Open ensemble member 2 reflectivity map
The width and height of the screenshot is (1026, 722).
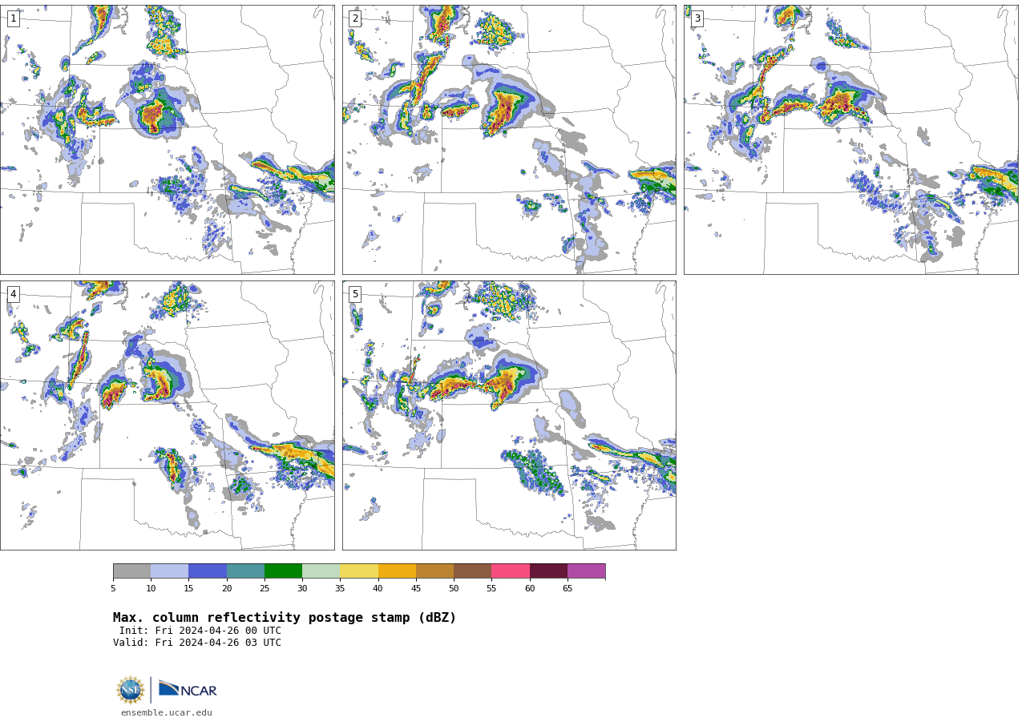click(509, 139)
